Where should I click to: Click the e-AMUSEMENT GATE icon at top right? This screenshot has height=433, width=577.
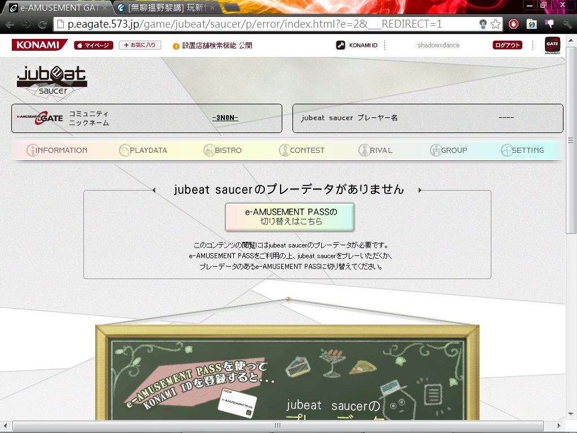552,45
